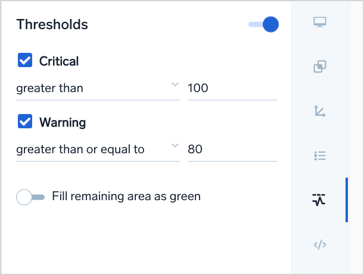The height and width of the screenshot is (275, 364).
Task: Open the overlay settings icon in sidebar
Action: 320,67
